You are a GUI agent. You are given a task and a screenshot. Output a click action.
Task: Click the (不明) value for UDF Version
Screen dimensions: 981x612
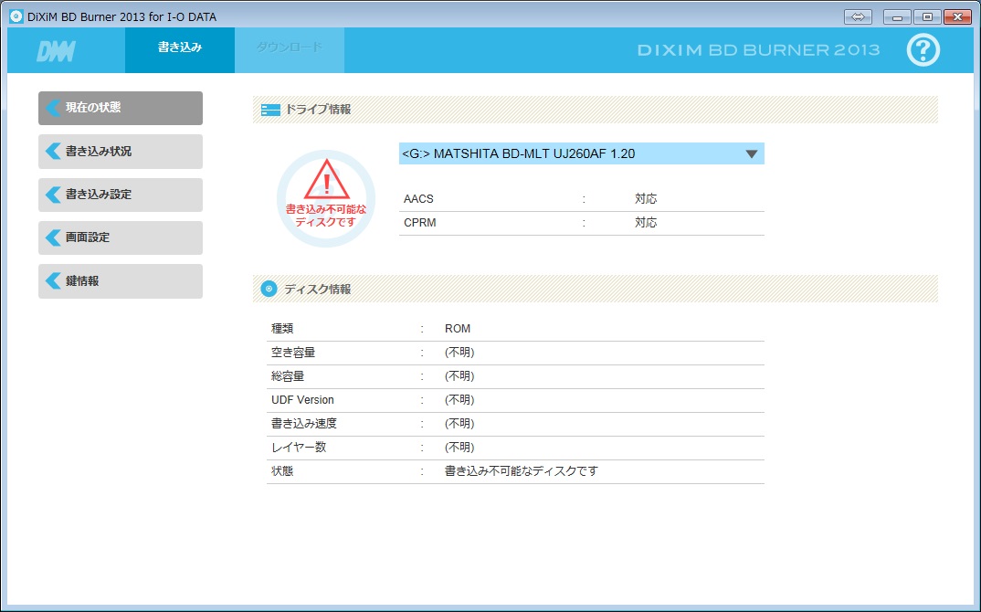pyautogui.click(x=459, y=400)
